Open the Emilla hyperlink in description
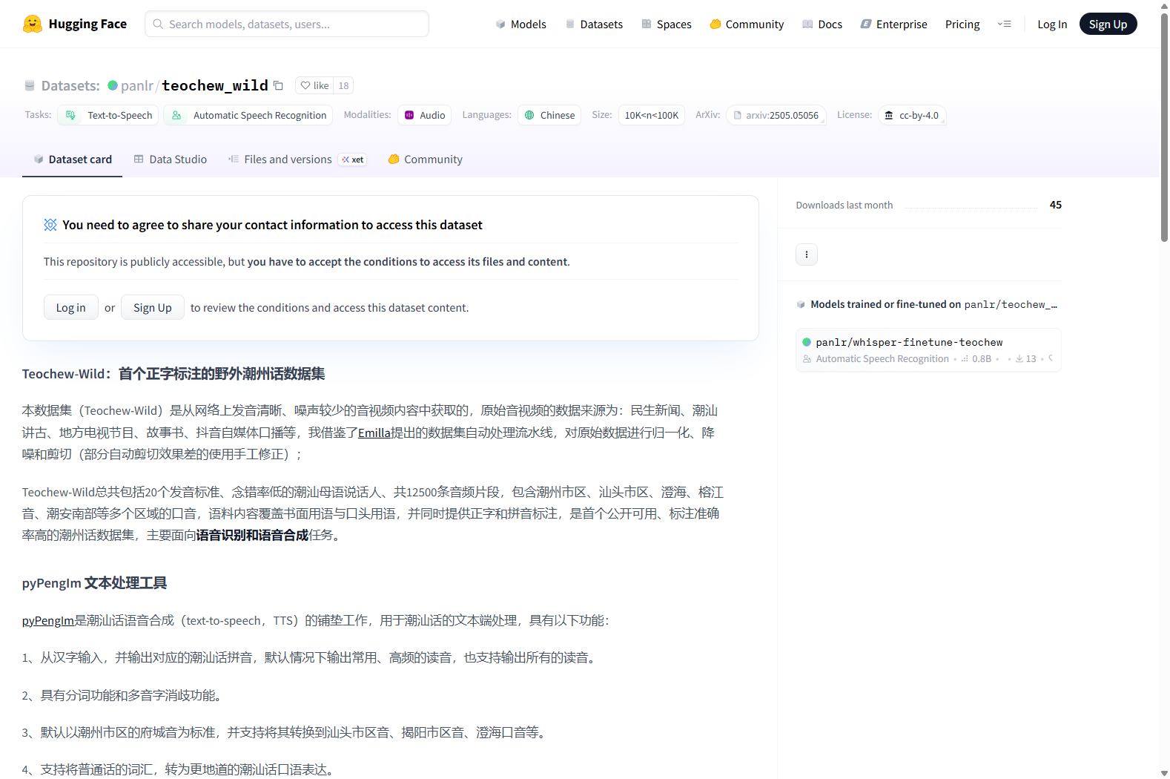The width and height of the screenshot is (1170, 779). [374, 433]
